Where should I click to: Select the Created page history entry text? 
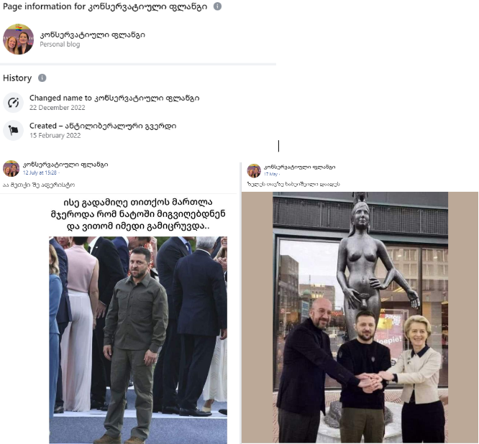(103, 126)
